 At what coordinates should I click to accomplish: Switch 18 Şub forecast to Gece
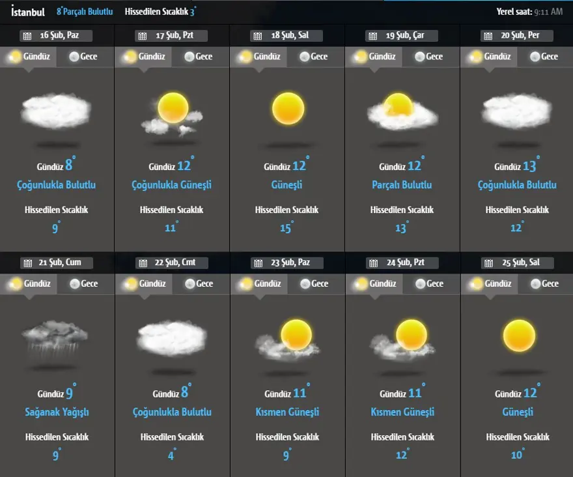[x=313, y=57]
